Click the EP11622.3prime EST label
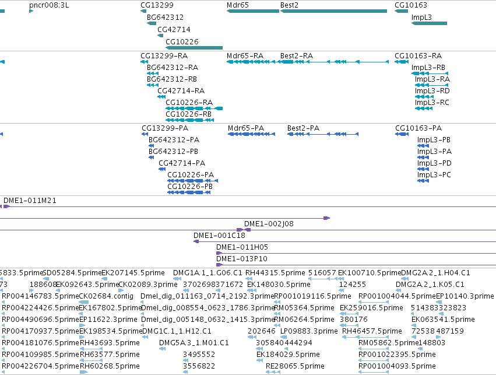The height and width of the screenshot is (375, 496). point(108,320)
